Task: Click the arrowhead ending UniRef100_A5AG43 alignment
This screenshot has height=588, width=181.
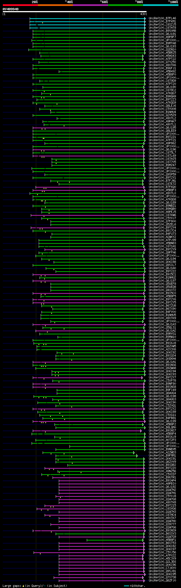Action: (143, 56)
